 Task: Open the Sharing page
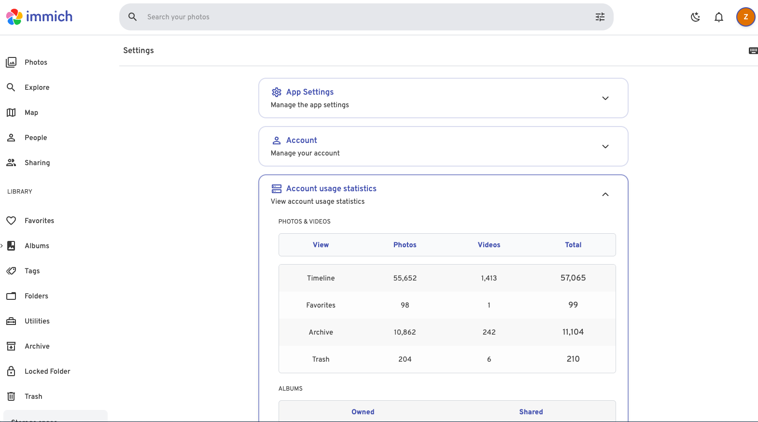pyautogui.click(x=37, y=163)
